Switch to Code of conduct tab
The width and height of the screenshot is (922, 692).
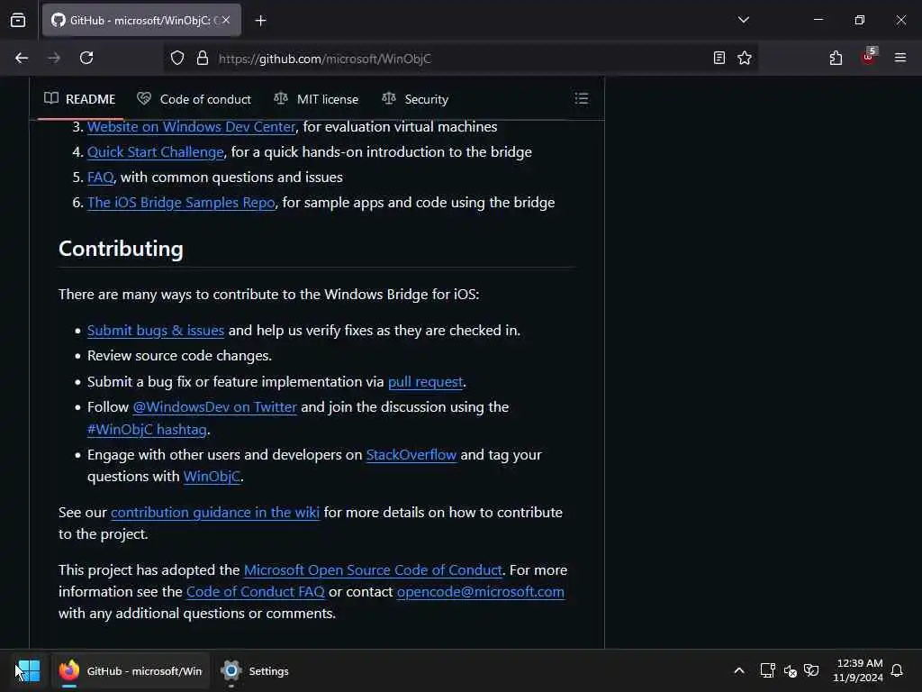point(194,99)
